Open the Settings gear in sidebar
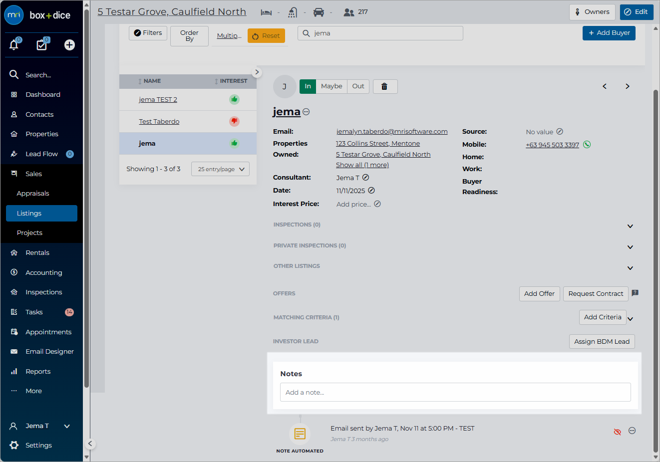 point(14,446)
